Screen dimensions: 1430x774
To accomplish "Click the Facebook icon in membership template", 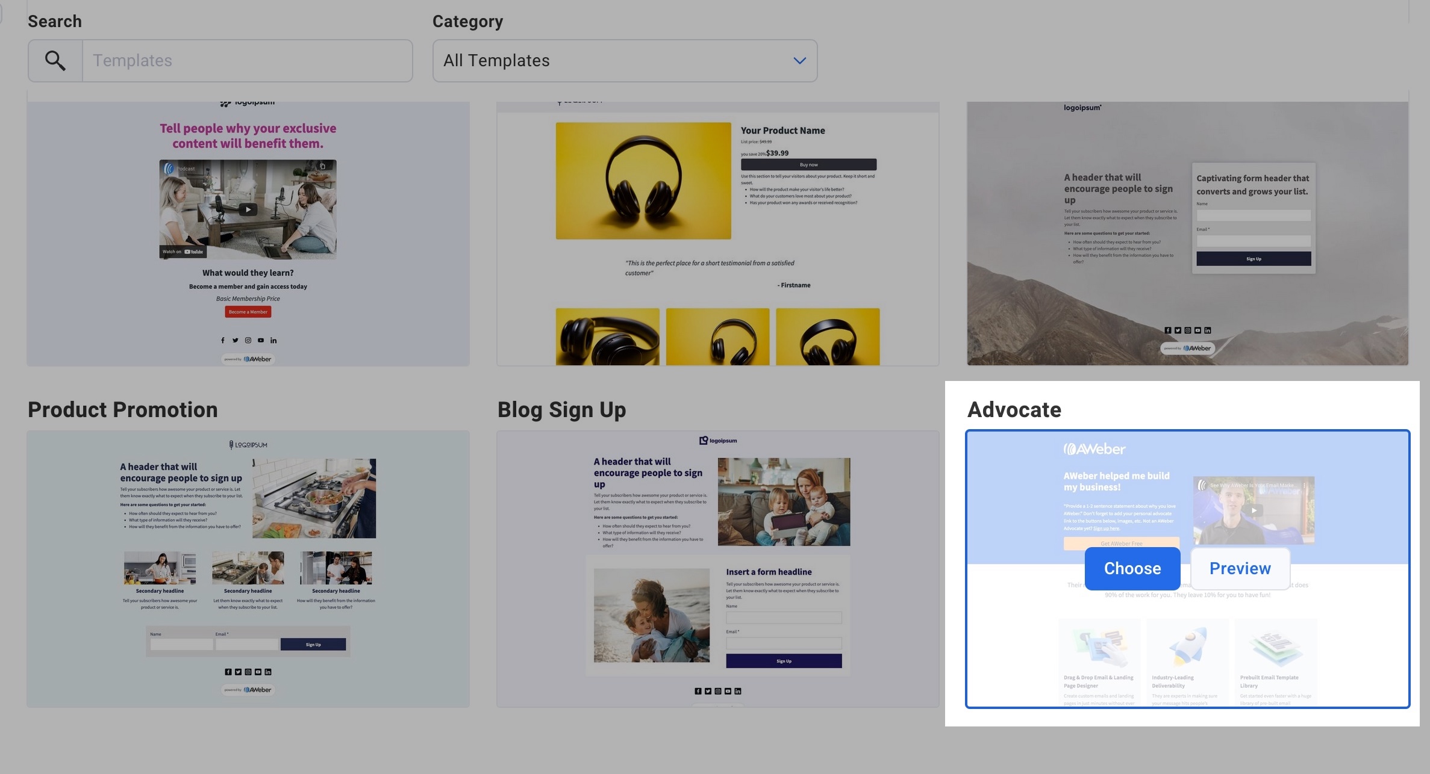I will (x=222, y=341).
